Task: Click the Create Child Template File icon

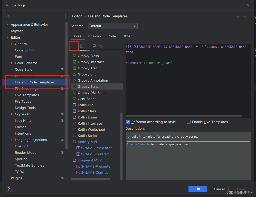Action: pos(81,46)
